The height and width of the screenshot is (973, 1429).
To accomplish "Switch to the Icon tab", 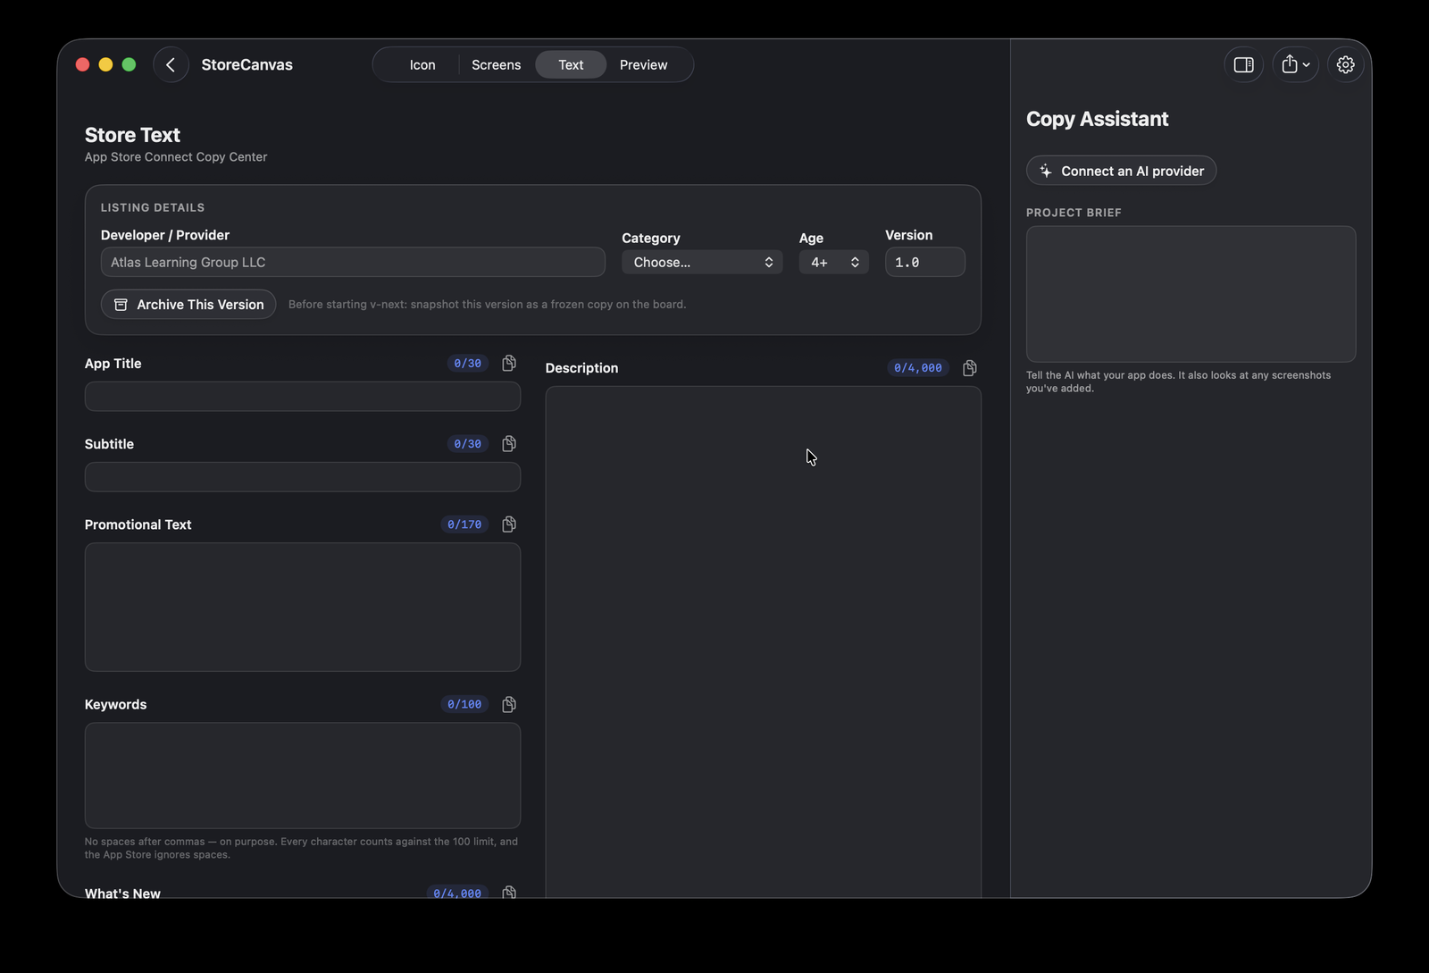I will 422,64.
